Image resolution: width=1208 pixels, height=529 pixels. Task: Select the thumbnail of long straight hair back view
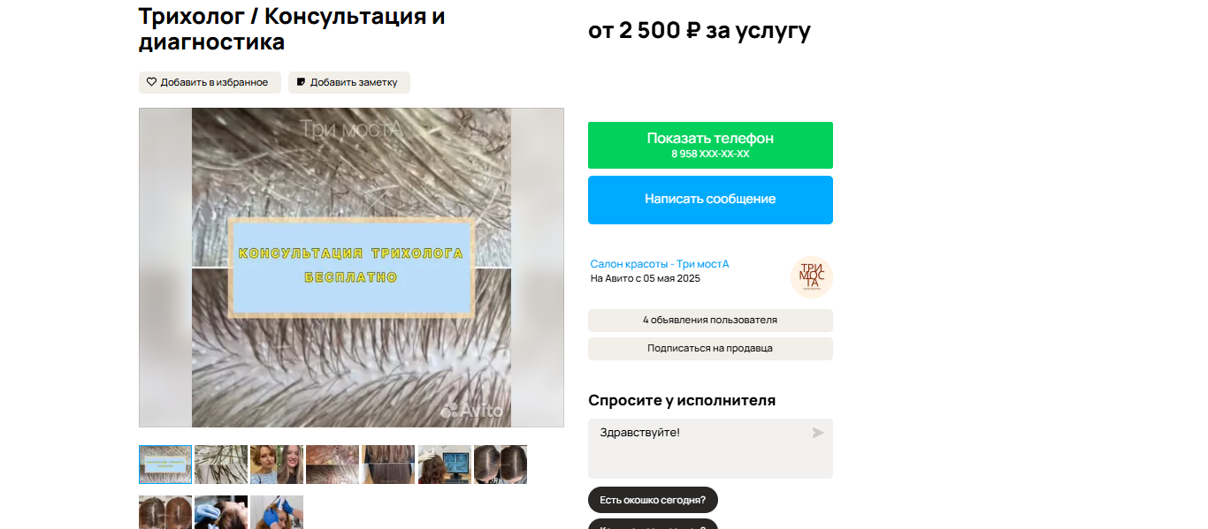(388, 465)
